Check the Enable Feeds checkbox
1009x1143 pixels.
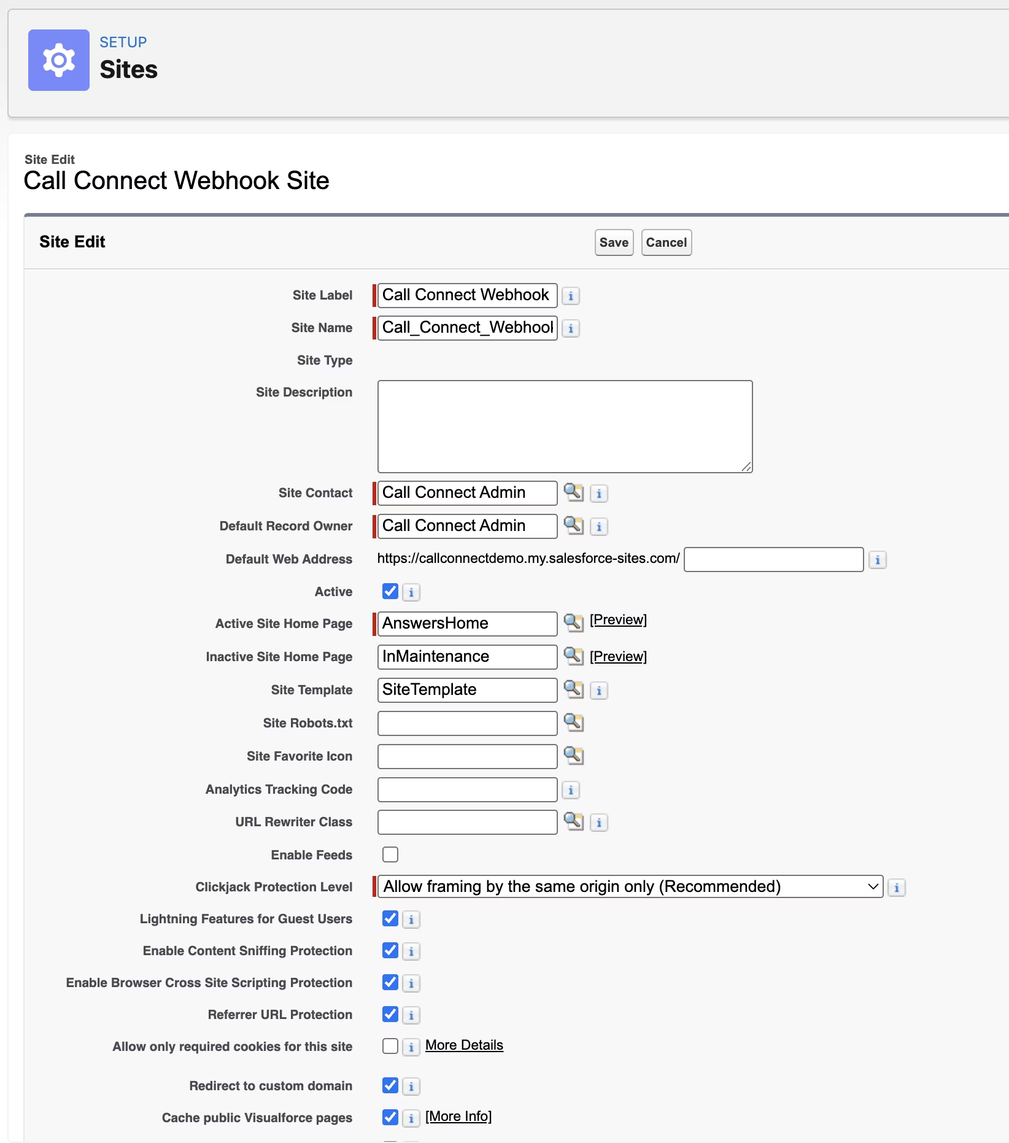pyautogui.click(x=390, y=854)
